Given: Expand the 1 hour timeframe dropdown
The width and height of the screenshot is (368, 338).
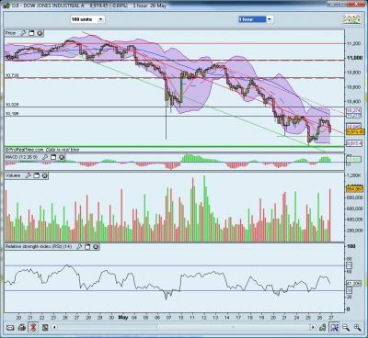Looking at the screenshot, I should (x=270, y=19).
